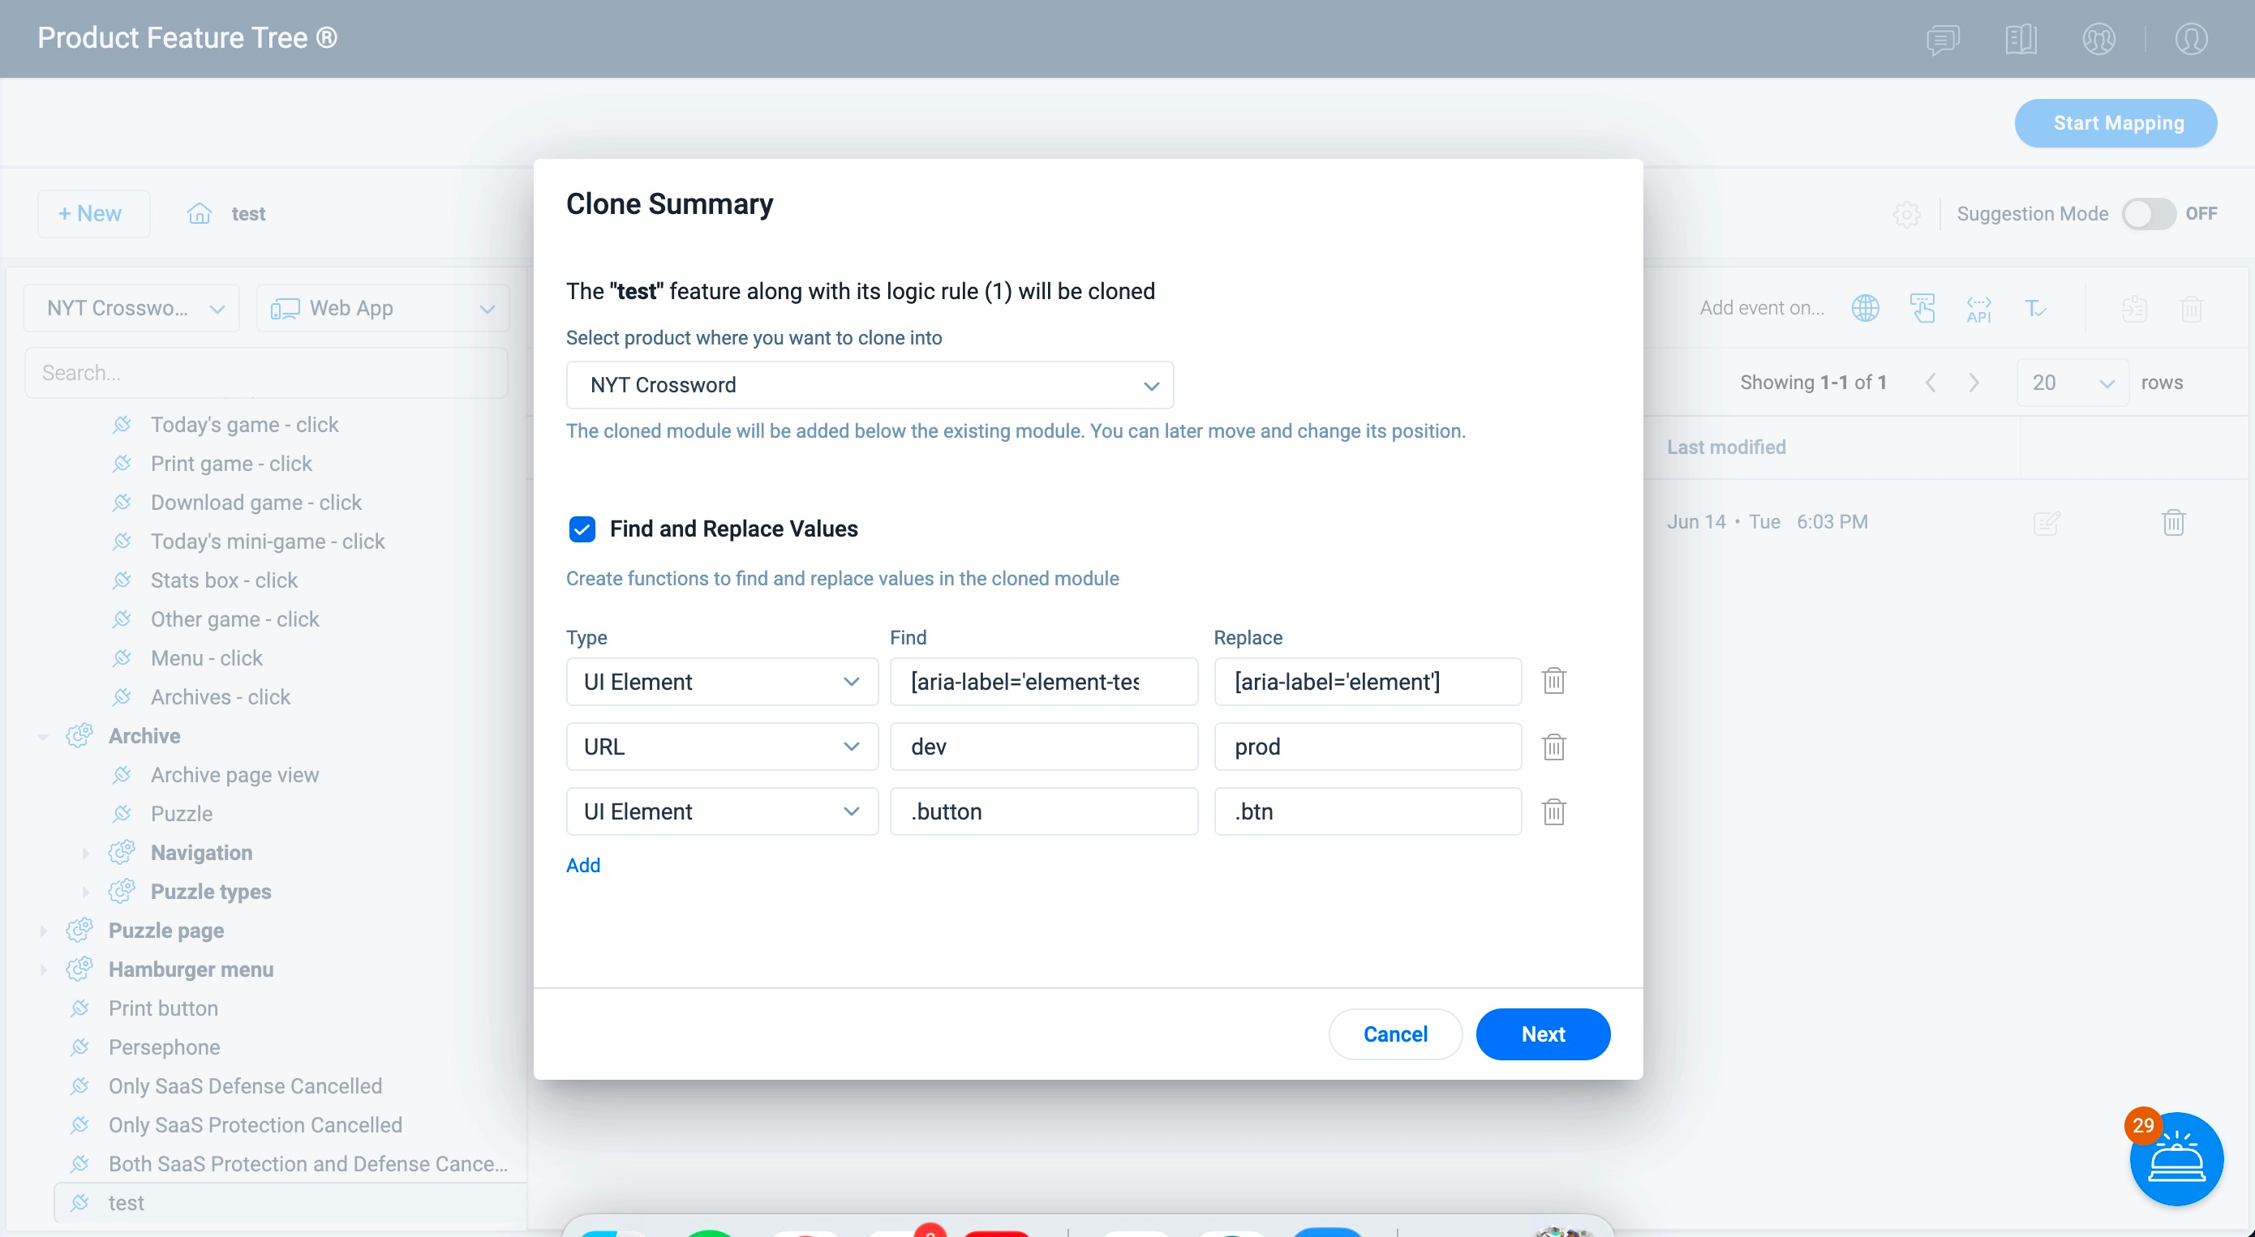This screenshot has height=1237, width=2255.
Task: Expand the Hamburger menu tree node
Action: coord(43,969)
